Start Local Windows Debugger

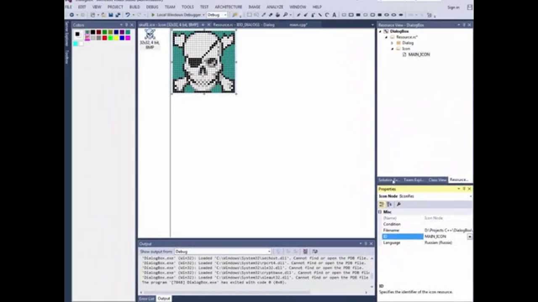click(x=176, y=15)
